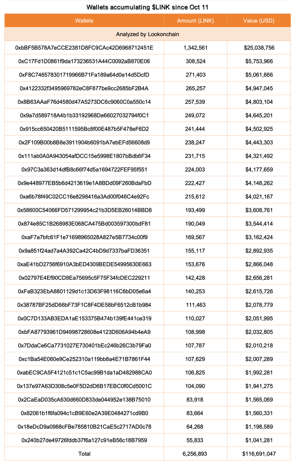Click the 1,342,561 LINK amount cell
This screenshot has width=297, height=466.
click(195, 48)
